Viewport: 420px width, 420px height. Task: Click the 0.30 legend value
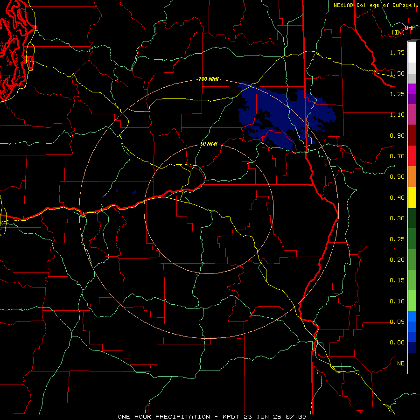pyautogui.click(x=397, y=218)
